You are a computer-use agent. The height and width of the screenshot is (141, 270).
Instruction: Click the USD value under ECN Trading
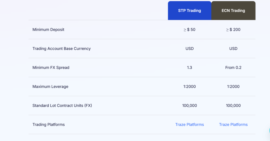(x=233, y=49)
